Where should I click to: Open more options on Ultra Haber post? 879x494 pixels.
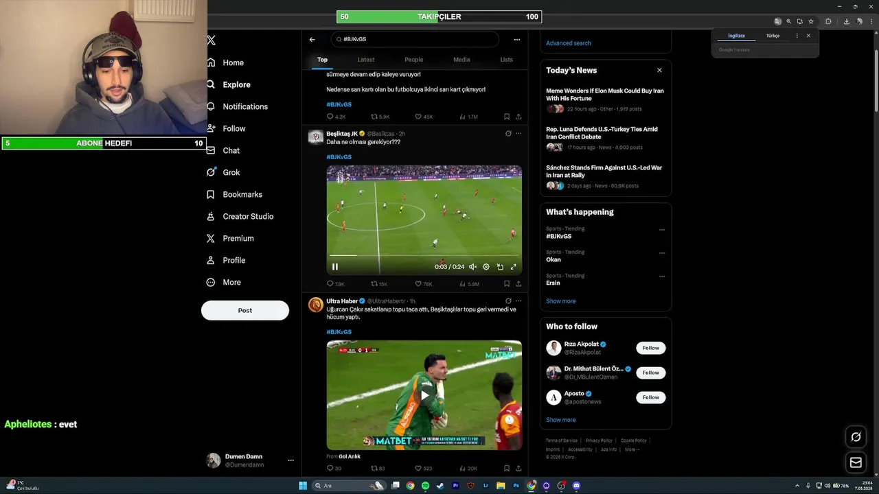518,301
